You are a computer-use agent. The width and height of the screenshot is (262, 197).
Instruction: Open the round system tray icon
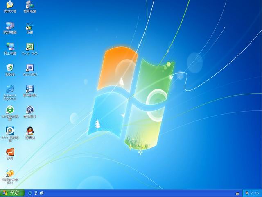click(247, 193)
